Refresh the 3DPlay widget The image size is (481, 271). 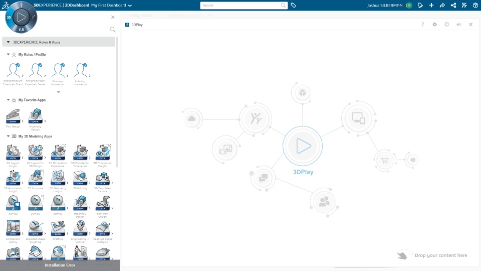[446, 25]
